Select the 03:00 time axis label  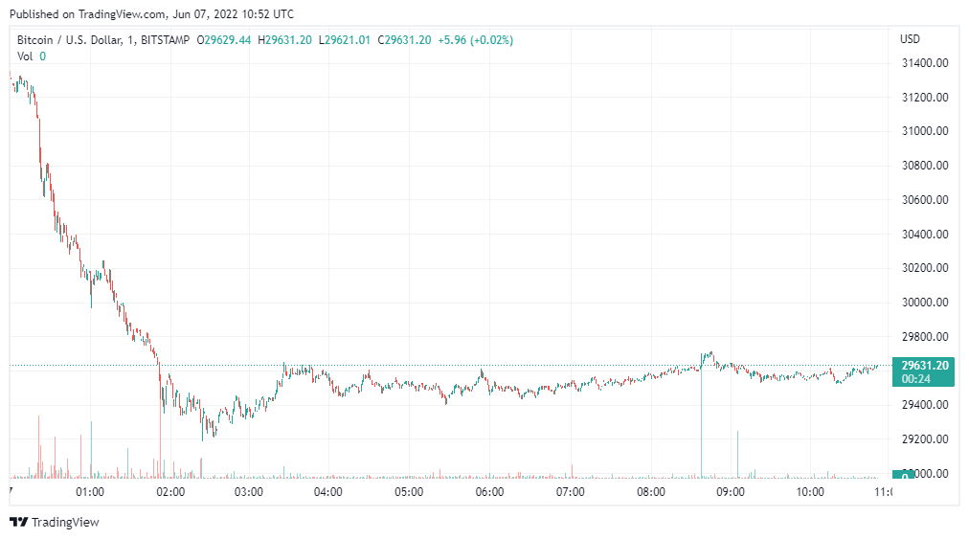click(249, 492)
